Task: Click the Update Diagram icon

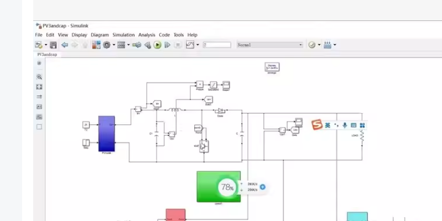Action: point(137,45)
